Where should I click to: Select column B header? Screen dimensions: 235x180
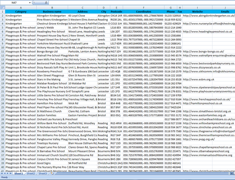[x=52, y=8]
